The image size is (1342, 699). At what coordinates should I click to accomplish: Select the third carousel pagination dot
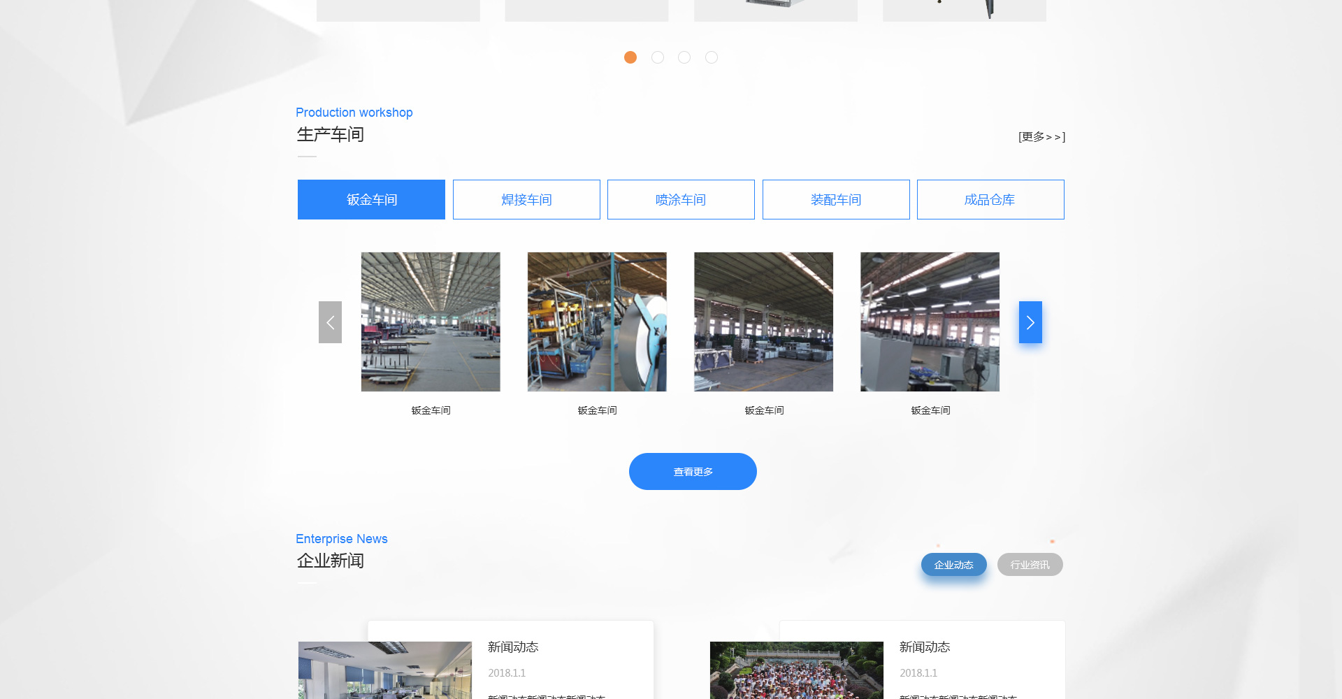tap(684, 57)
